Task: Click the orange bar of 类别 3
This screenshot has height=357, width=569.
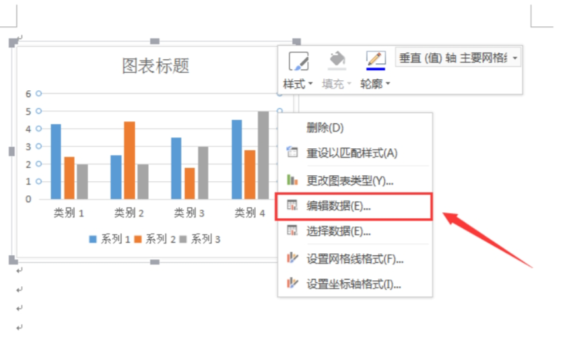Action: [x=190, y=183]
